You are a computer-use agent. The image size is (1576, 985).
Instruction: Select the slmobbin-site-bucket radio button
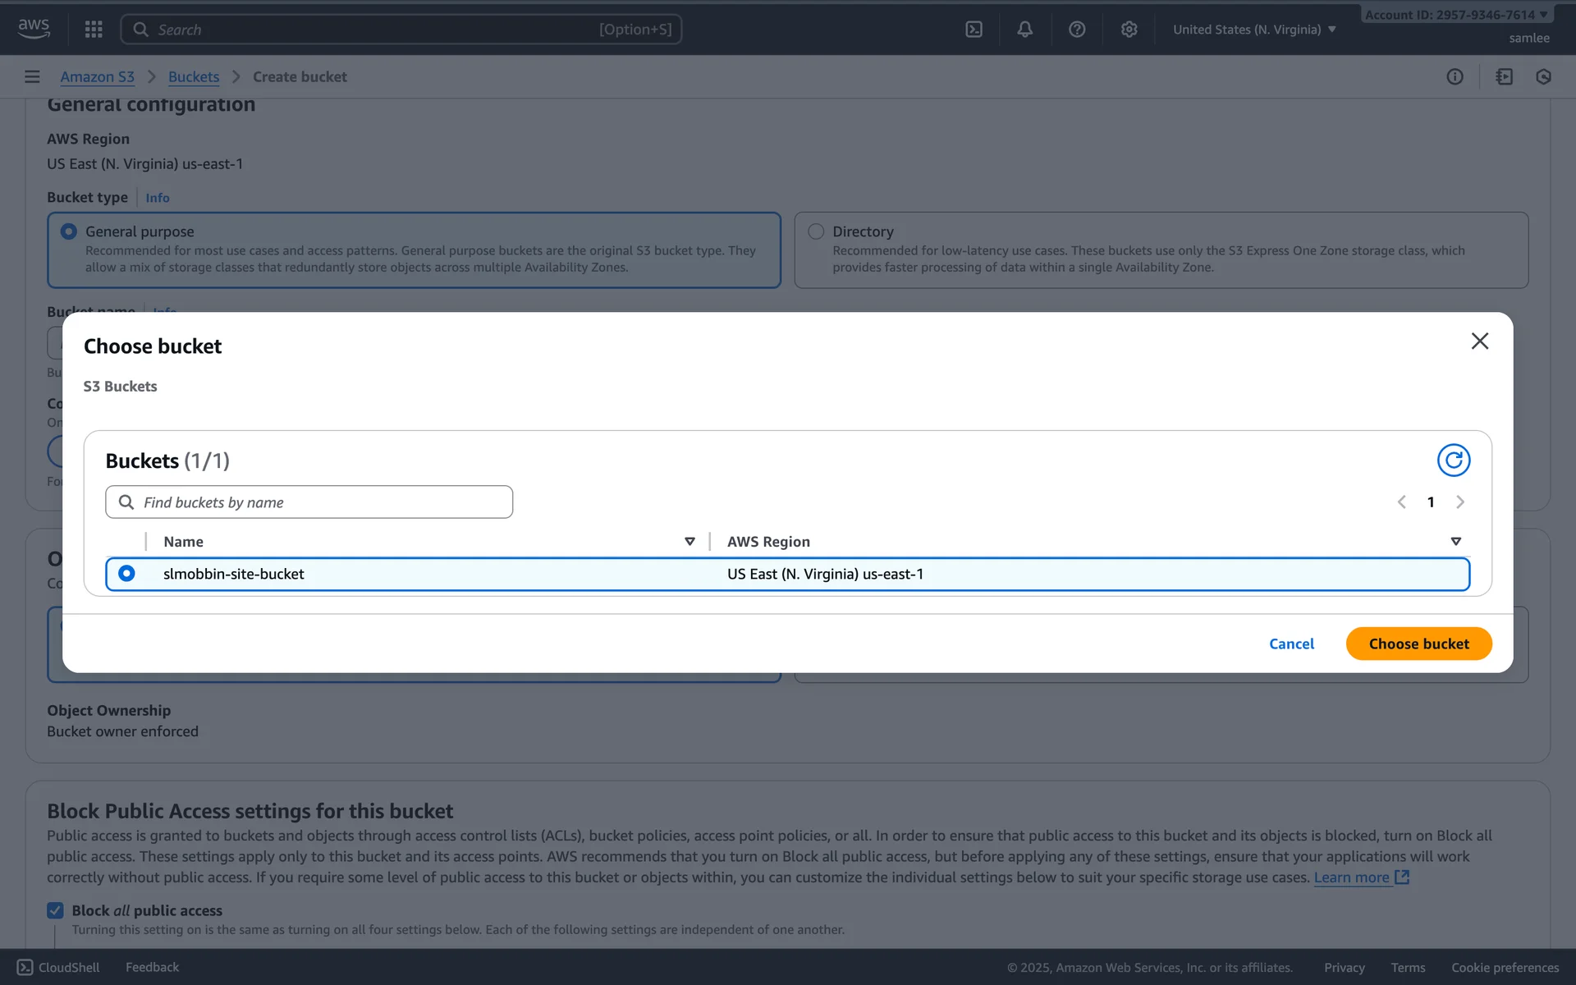click(126, 574)
